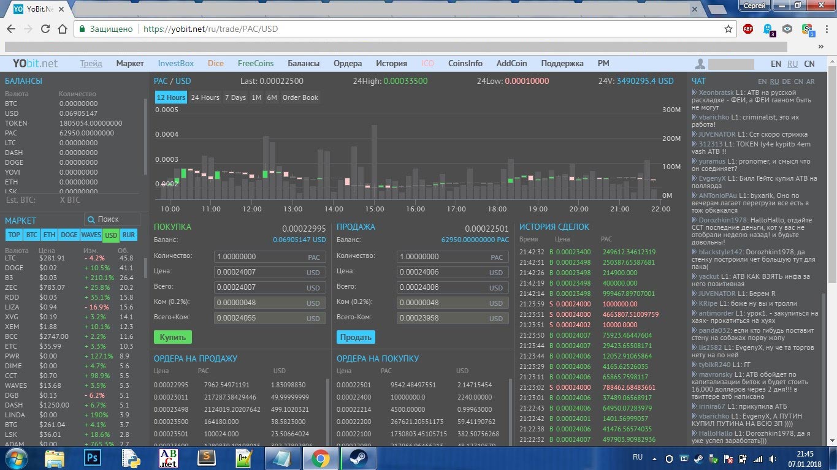Click the volume speaker tray icon
Viewport: 837px width, 470px height.
[773, 458]
